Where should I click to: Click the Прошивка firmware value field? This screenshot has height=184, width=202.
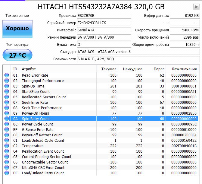point(104,16)
